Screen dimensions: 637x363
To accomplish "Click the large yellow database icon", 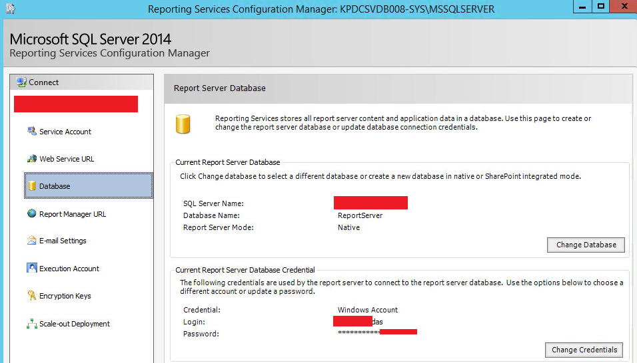I will pyautogui.click(x=183, y=124).
